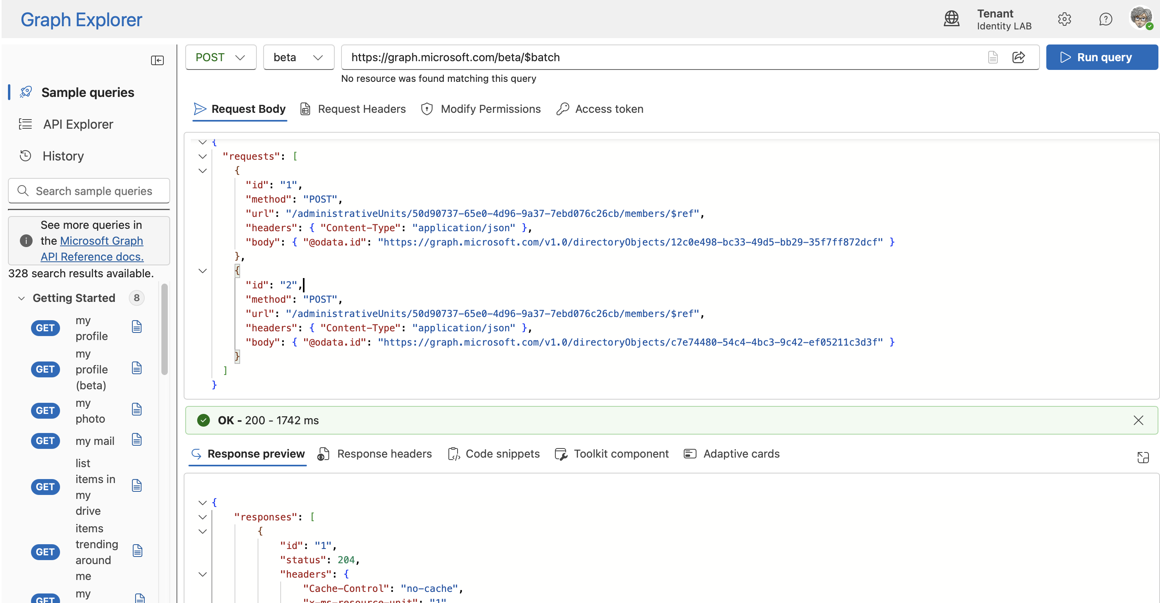
Task: Click the GET badge for 'my photo'
Action: (x=45, y=411)
